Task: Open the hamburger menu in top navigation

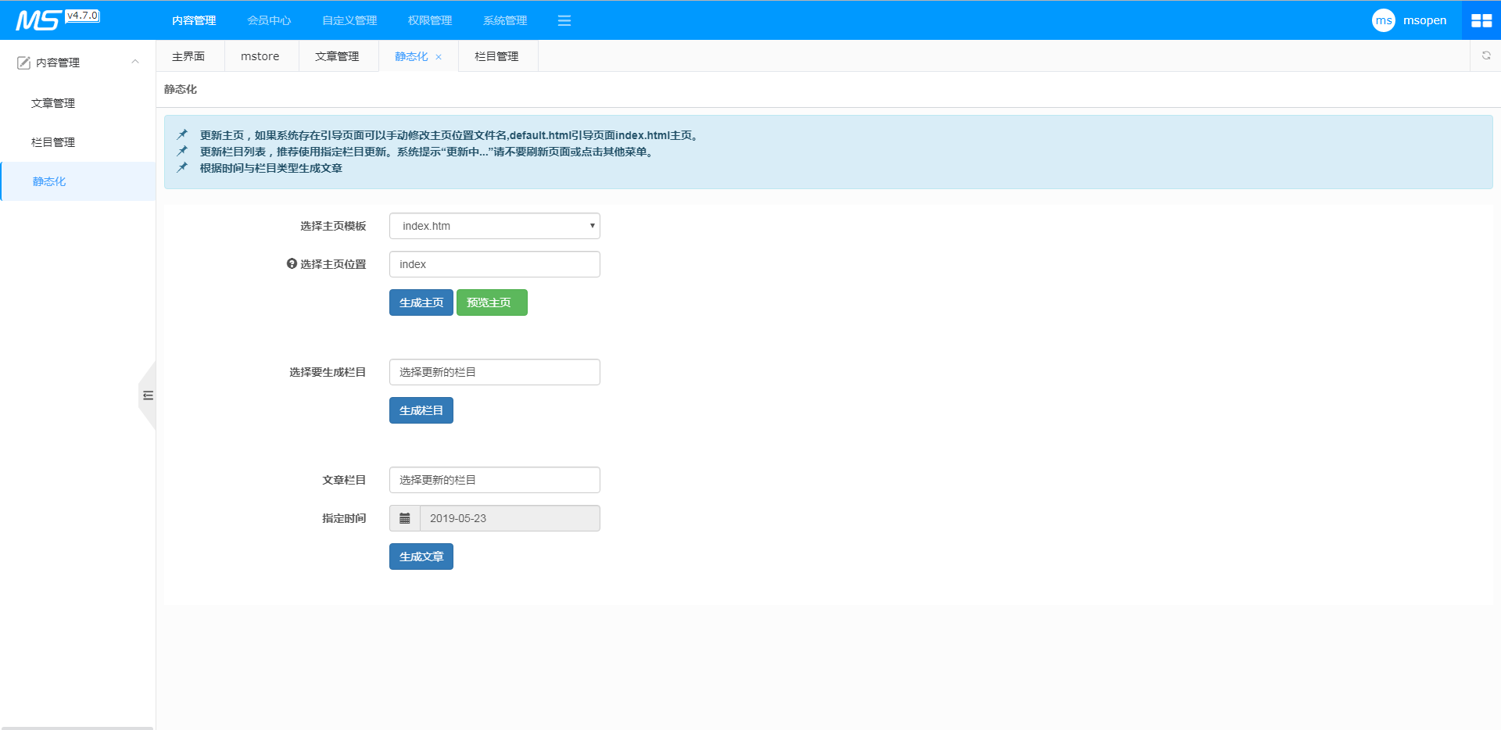Action: (564, 20)
